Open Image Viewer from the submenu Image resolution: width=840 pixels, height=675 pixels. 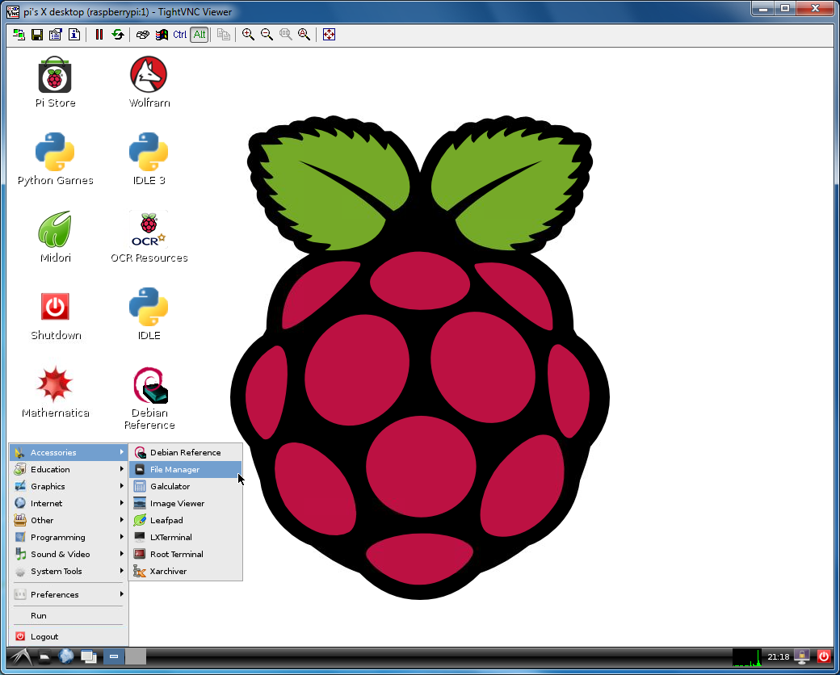click(185, 503)
